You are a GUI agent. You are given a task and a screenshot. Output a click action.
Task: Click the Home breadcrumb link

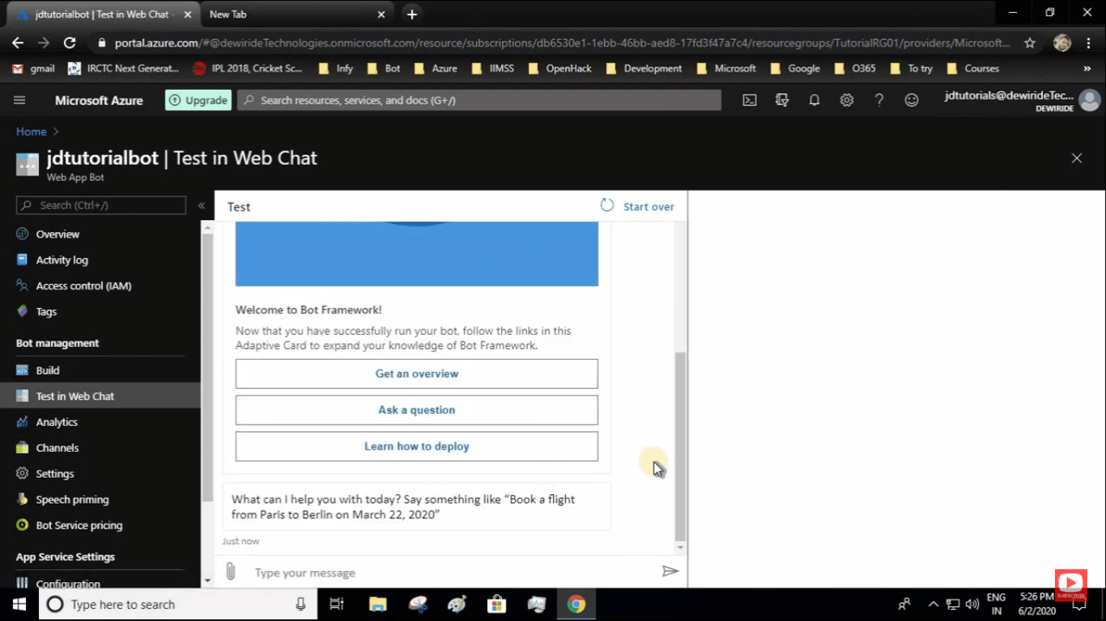pyautogui.click(x=32, y=132)
